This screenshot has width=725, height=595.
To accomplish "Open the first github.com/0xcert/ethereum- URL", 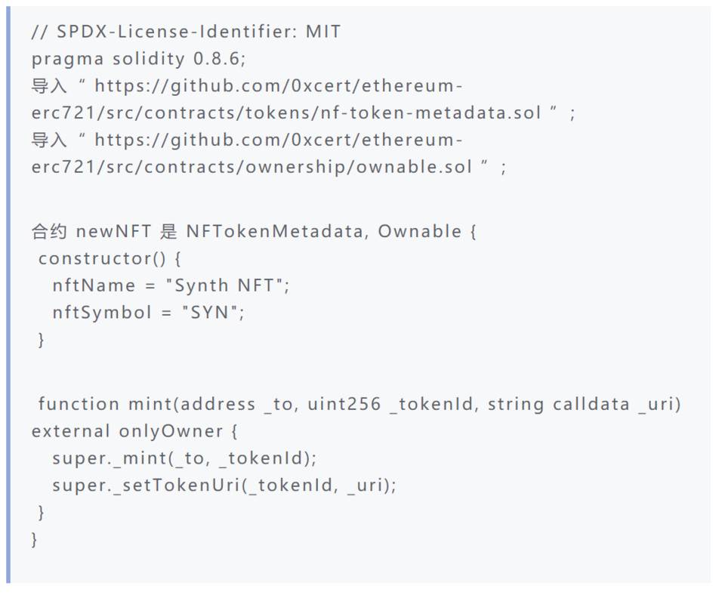I will [279, 86].
